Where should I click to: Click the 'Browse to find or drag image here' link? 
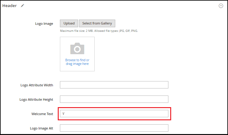77,62
